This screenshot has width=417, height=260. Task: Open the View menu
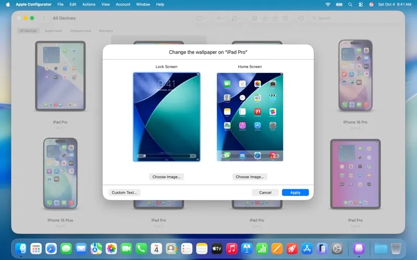click(106, 4)
